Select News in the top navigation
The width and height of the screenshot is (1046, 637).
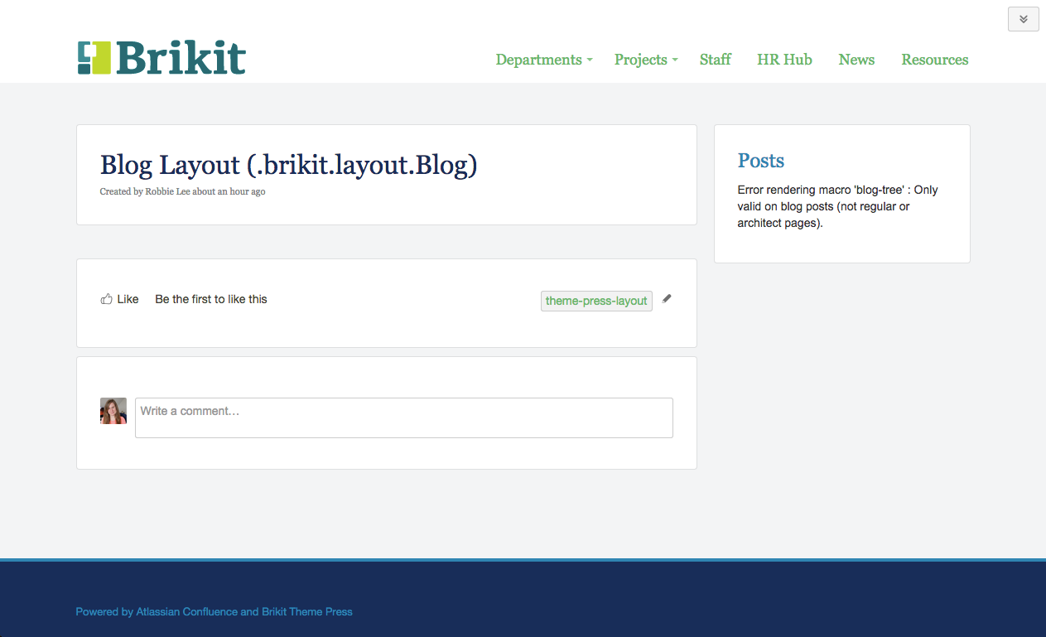856,60
